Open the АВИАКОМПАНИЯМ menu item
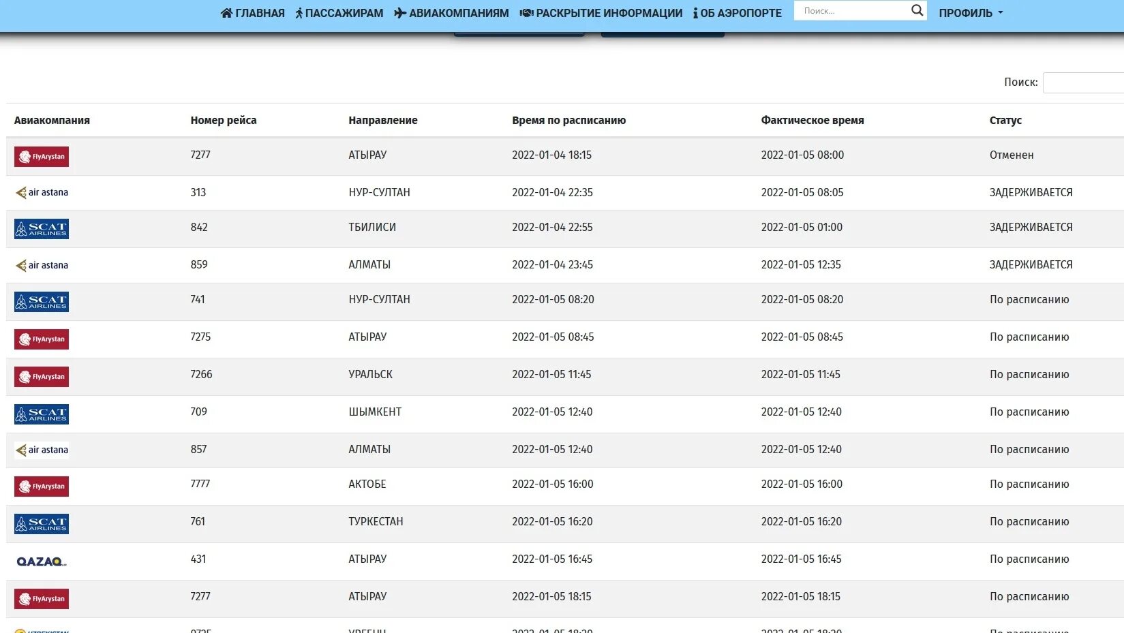 coord(451,13)
